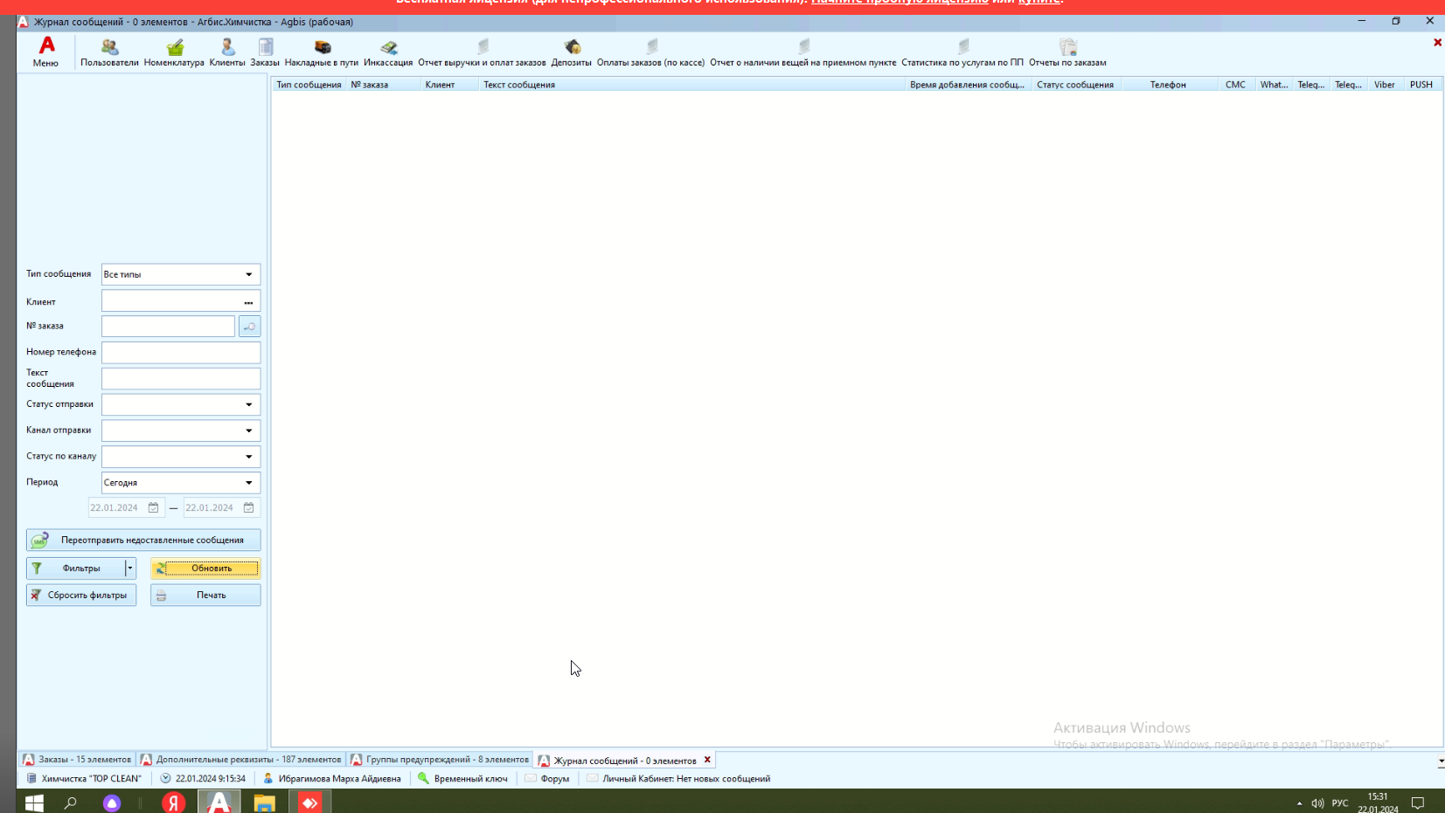
Task: Open the Меню button with red A logo
Action: [45, 52]
